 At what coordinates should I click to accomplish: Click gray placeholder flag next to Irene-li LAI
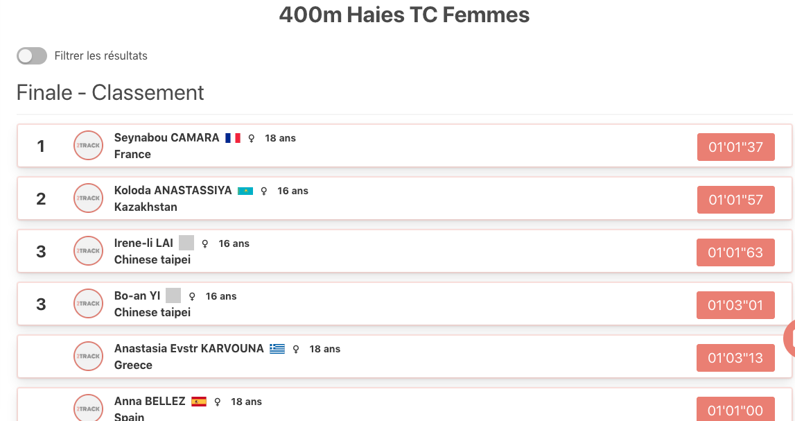186,243
